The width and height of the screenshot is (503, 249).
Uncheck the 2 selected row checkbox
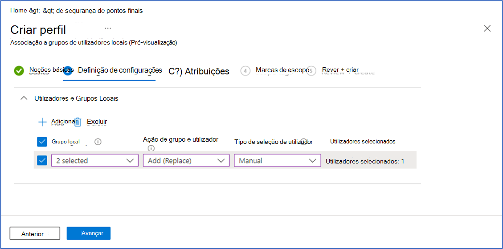point(42,160)
